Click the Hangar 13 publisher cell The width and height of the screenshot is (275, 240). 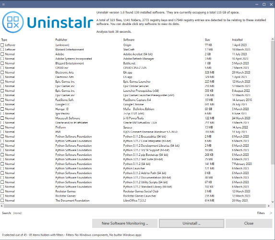62,109
